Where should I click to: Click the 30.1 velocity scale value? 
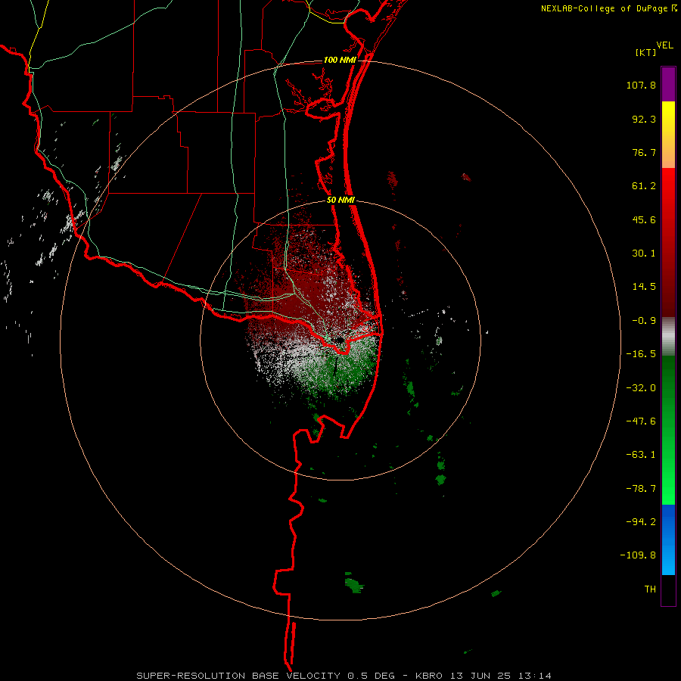click(x=644, y=253)
